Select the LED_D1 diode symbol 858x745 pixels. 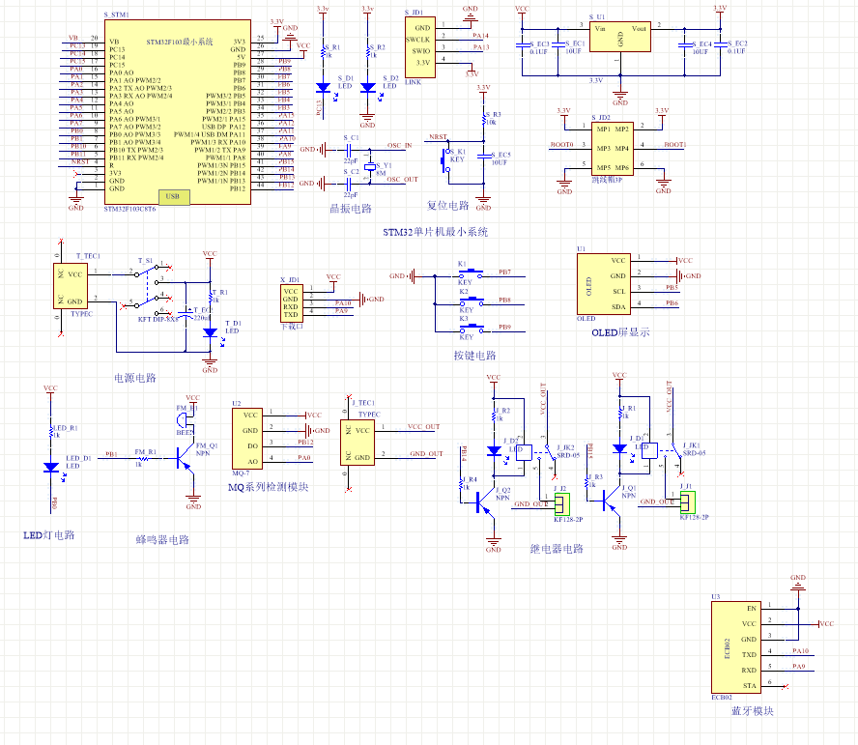(x=50, y=467)
